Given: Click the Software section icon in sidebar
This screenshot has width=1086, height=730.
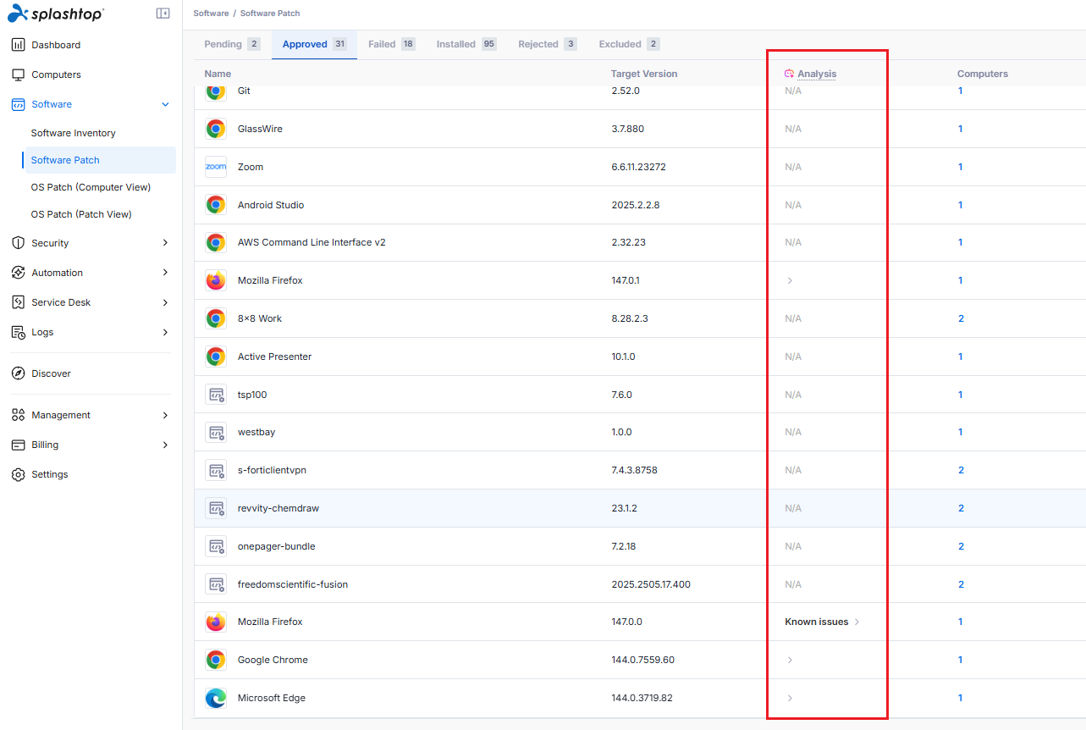Looking at the screenshot, I should (18, 104).
